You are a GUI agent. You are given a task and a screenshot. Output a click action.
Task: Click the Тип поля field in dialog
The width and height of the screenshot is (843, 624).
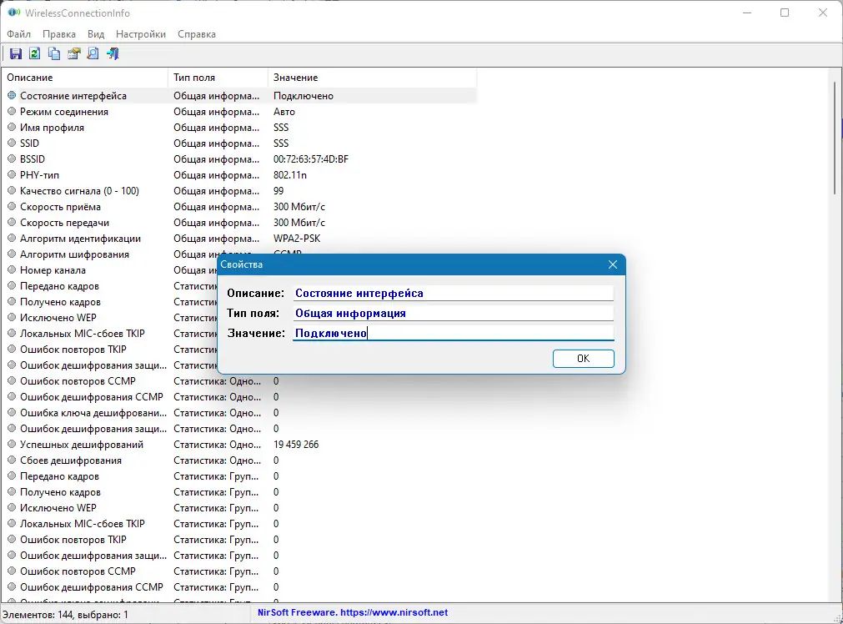(x=454, y=313)
